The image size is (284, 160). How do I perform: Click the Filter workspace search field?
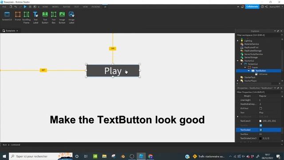(258, 35)
